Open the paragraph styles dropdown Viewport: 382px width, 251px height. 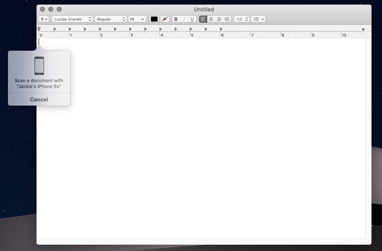[x=44, y=19]
